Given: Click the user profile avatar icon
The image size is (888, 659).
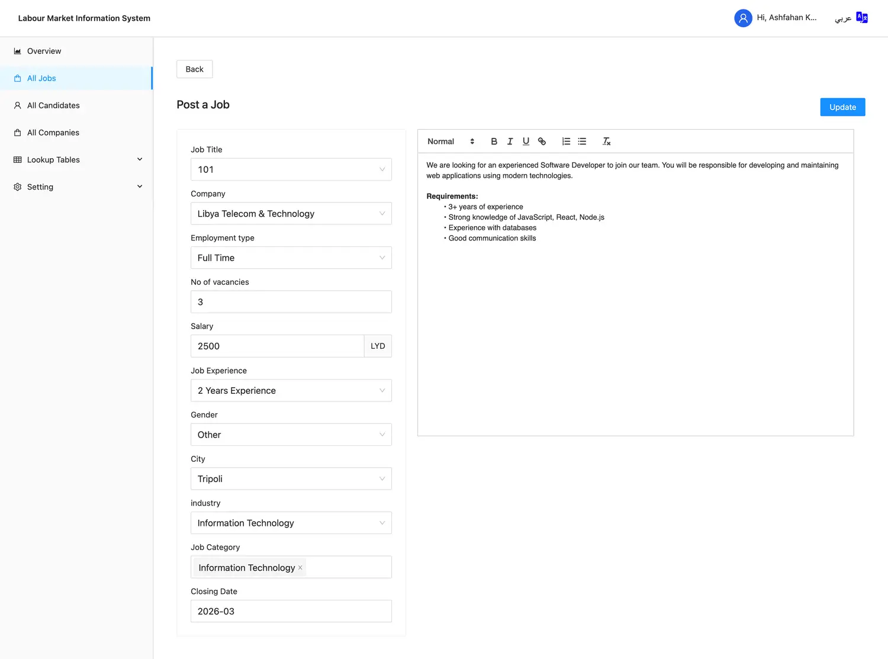Looking at the screenshot, I should tap(743, 18).
